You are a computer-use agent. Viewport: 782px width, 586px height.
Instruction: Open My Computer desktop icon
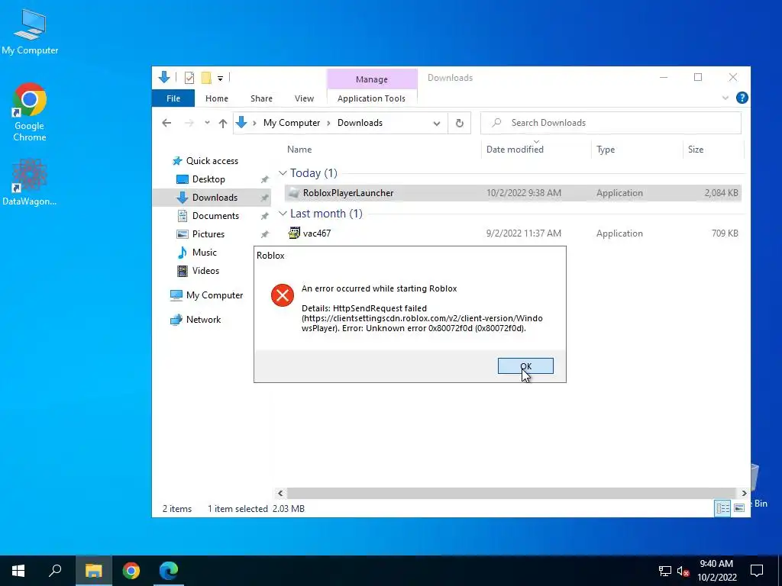[30, 32]
